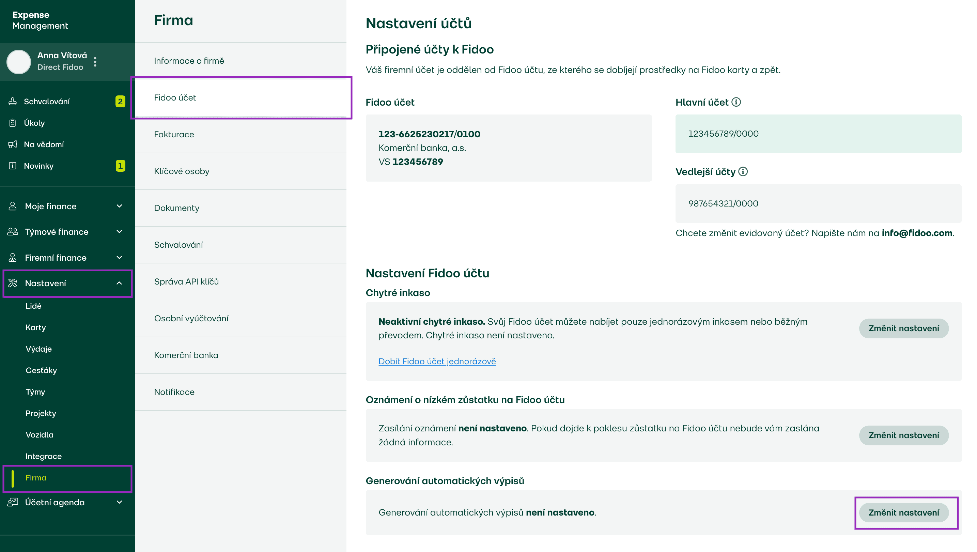This screenshot has width=977, height=552.
Task: Expand the Účetní agenda section chevron
Action: pos(119,502)
